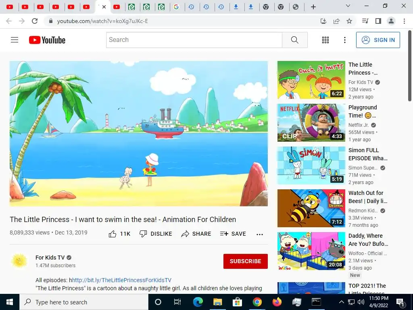
Task: Switch to the globe icon tab
Action: point(296,7)
